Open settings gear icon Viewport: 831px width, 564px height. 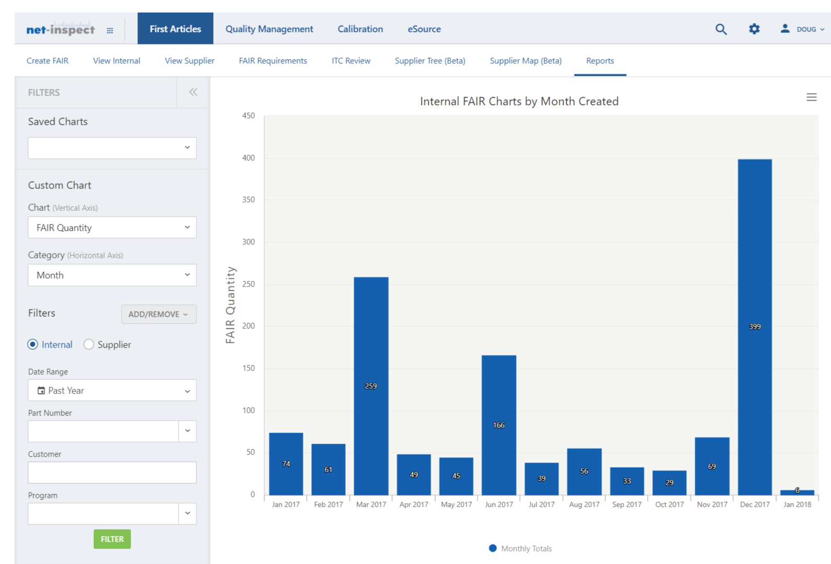pyautogui.click(x=754, y=29)
